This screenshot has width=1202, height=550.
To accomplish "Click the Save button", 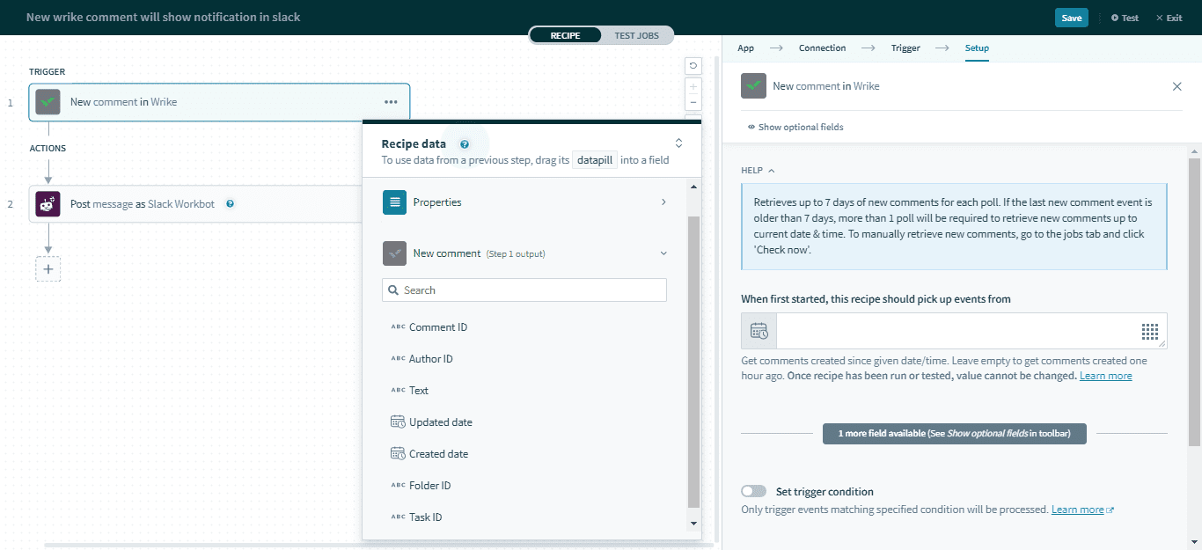I will tap(1071, 18).
